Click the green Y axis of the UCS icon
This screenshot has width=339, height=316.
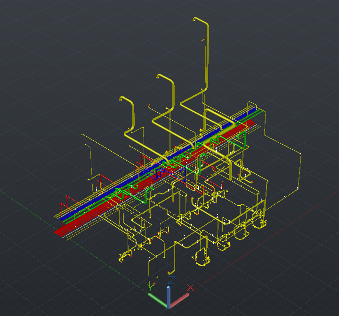158,300
